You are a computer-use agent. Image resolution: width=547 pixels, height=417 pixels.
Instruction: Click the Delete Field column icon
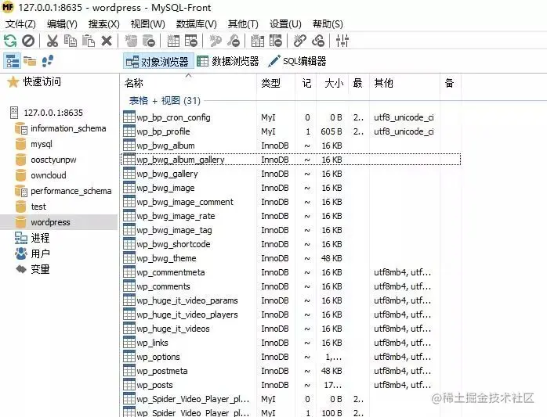276,41
